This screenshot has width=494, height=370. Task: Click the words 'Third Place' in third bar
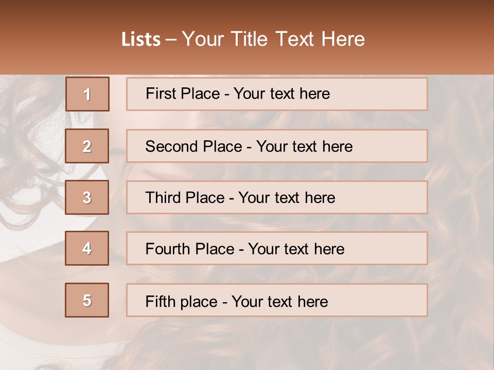point(185,197)
